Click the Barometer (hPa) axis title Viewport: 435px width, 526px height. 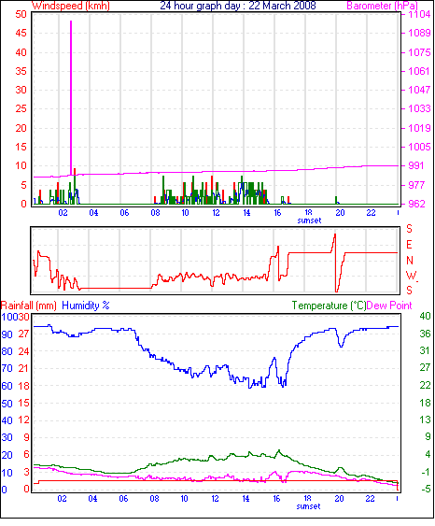pyautogui.click(x=382, y=6)
